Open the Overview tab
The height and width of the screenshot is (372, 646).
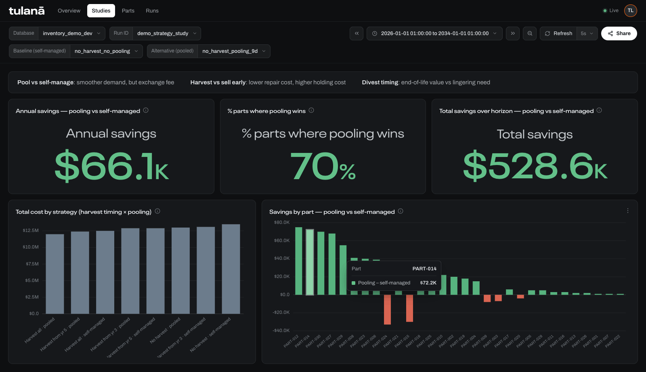69,11
